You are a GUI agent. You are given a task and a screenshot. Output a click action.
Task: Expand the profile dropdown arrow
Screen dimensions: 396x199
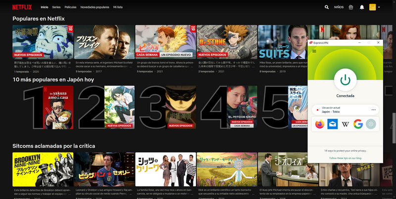379,7
